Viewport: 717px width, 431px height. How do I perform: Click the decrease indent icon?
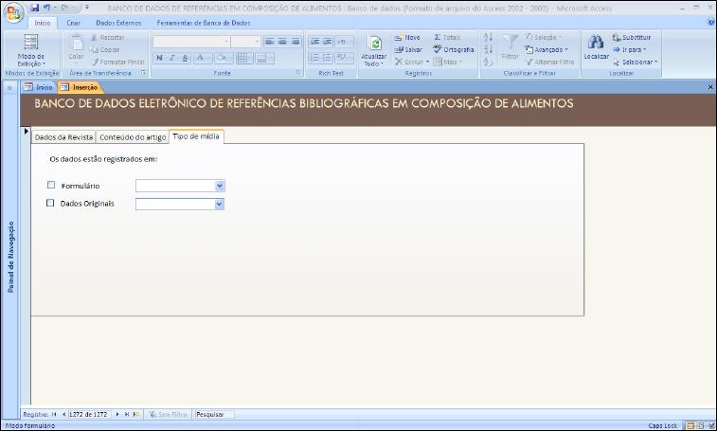click(314, 42)
